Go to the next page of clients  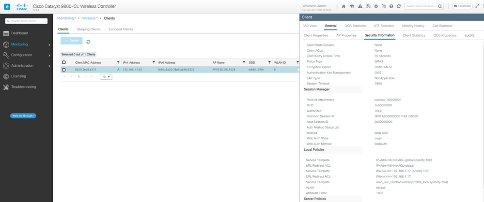tap(86, 76)
